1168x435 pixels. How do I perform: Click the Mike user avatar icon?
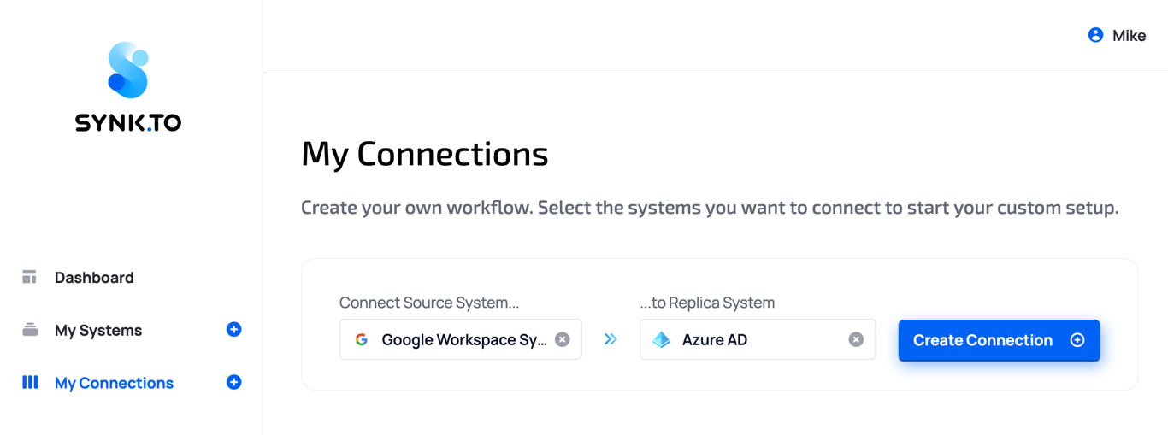pyautogui.click(x=1095, y=35)
